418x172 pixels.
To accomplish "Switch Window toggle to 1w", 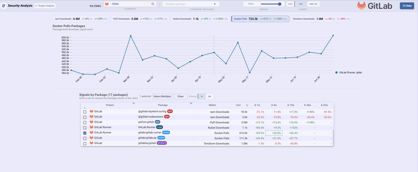I will click(202, 96).
